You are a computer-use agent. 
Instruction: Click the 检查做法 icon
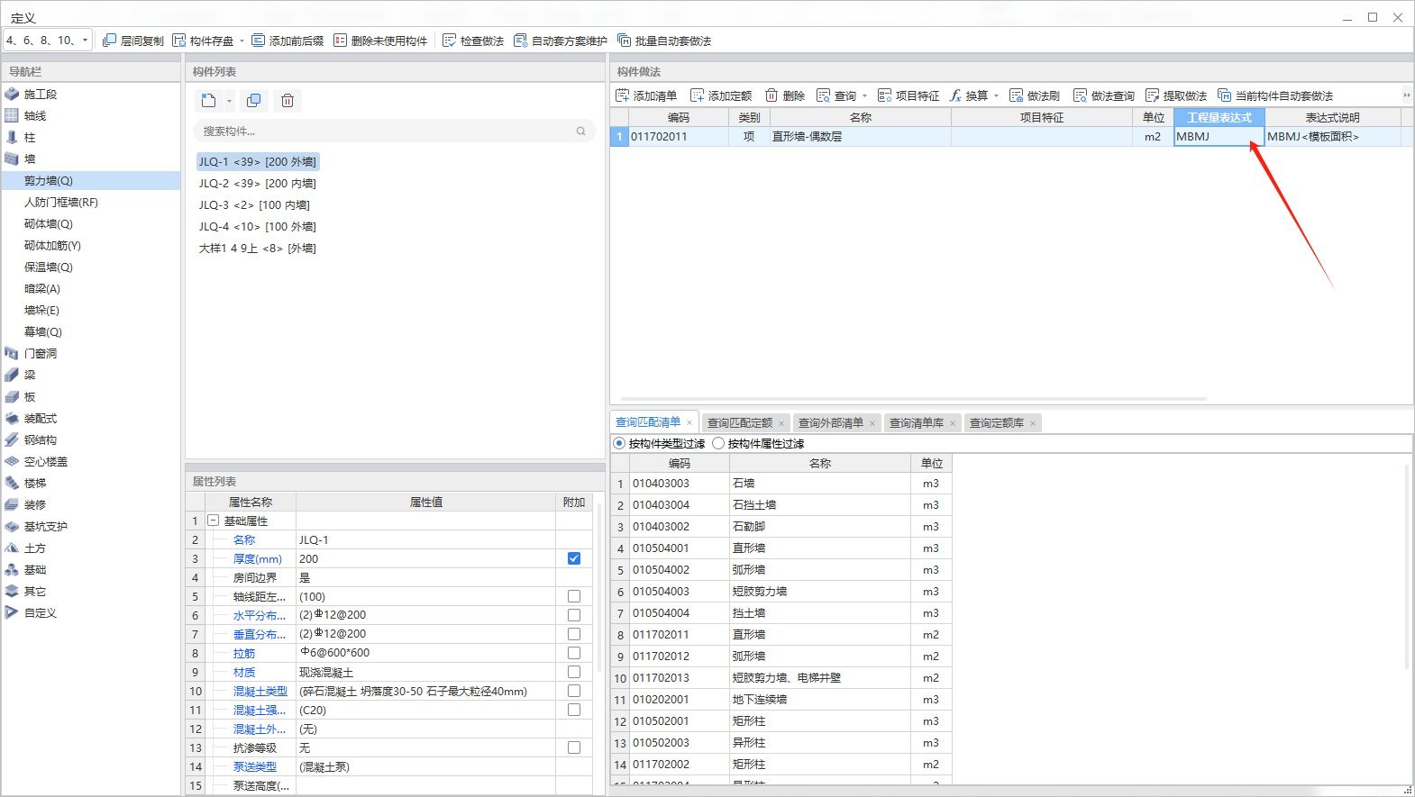coord(450,41)
